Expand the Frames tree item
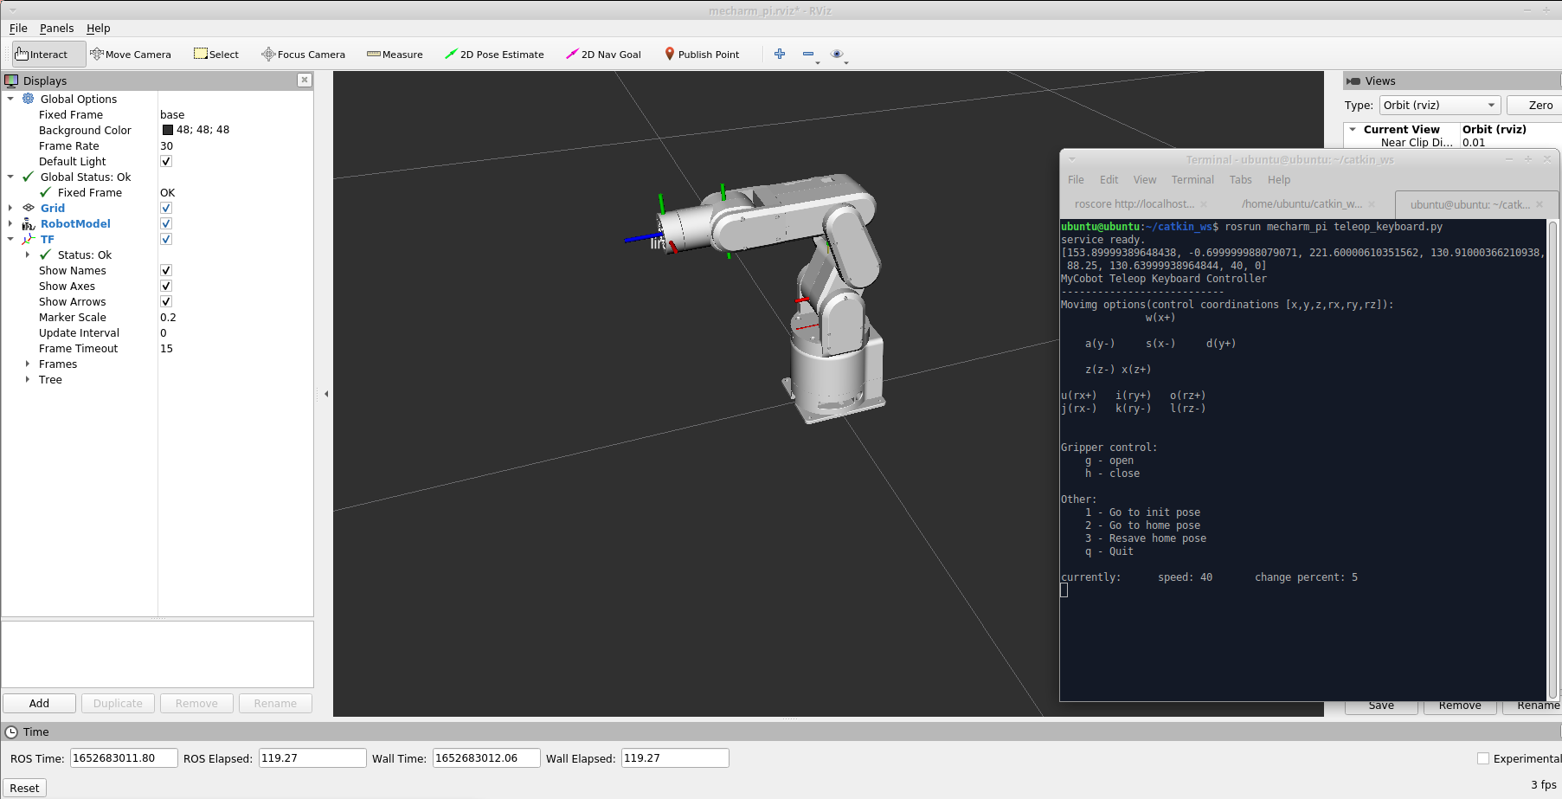 pos(28,364)
